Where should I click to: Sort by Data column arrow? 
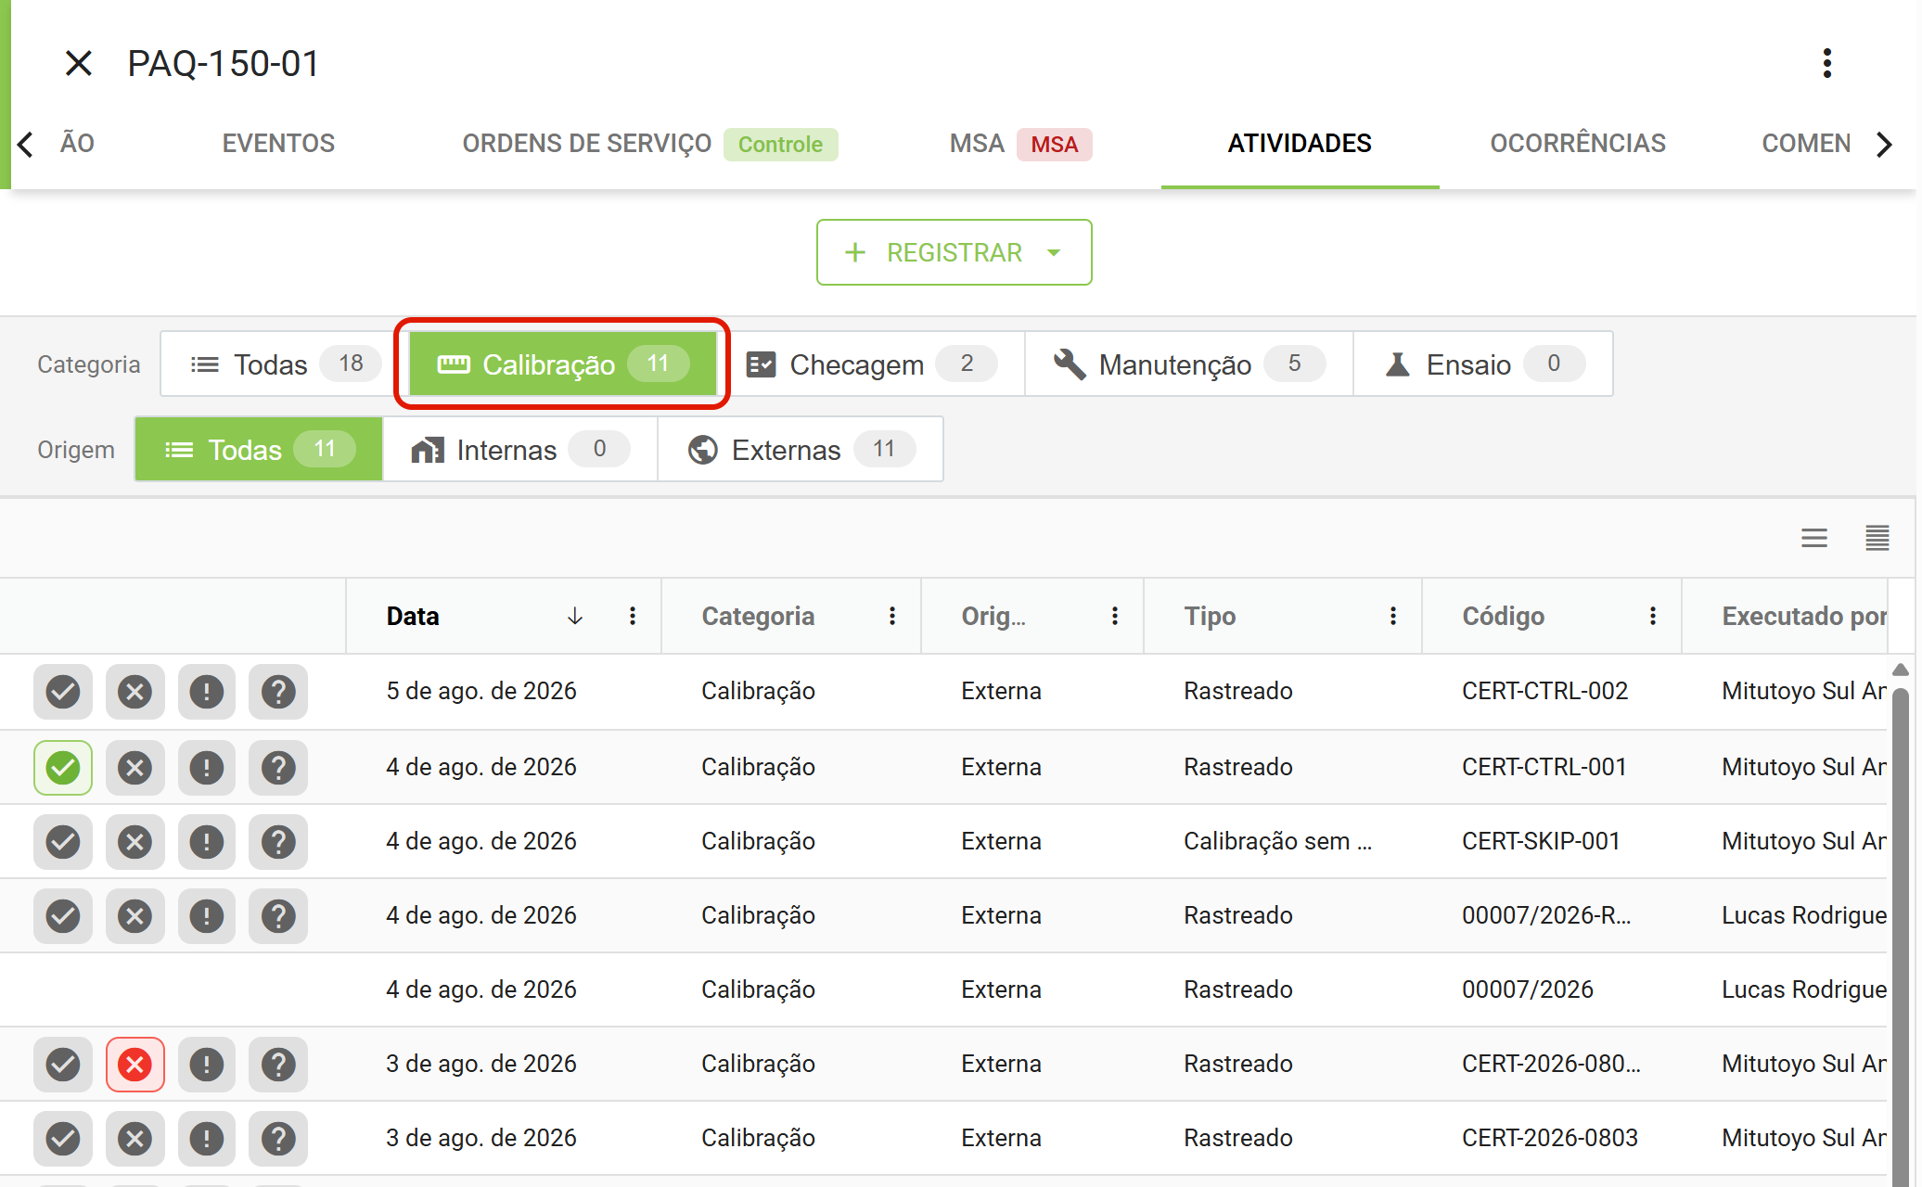coord(575,616)
